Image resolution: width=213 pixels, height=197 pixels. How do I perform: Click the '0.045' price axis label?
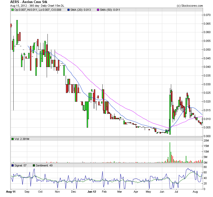(207, 58)
